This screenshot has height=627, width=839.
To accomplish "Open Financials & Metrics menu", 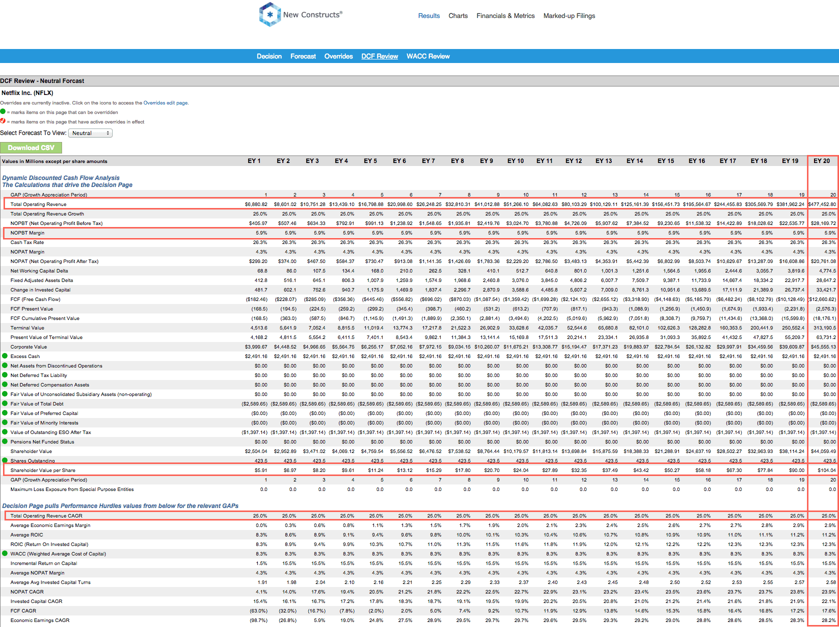I will click(x=506, y=16).
